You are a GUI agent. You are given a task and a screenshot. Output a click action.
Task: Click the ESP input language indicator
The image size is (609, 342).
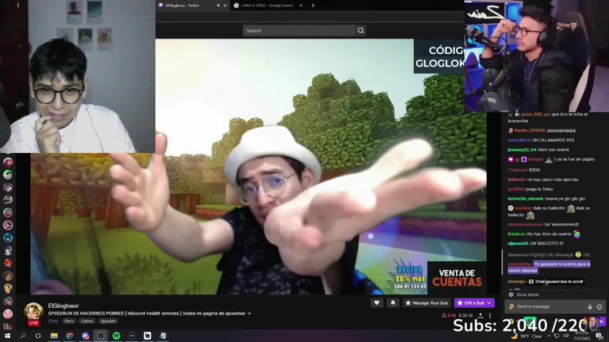[x=566, y=336]
